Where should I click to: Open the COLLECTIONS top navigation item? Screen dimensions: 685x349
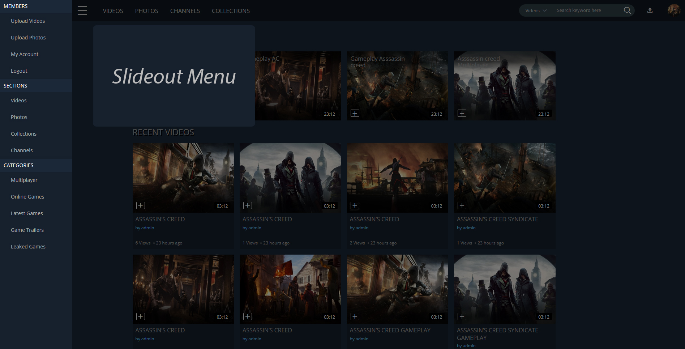tap(231, 11)
